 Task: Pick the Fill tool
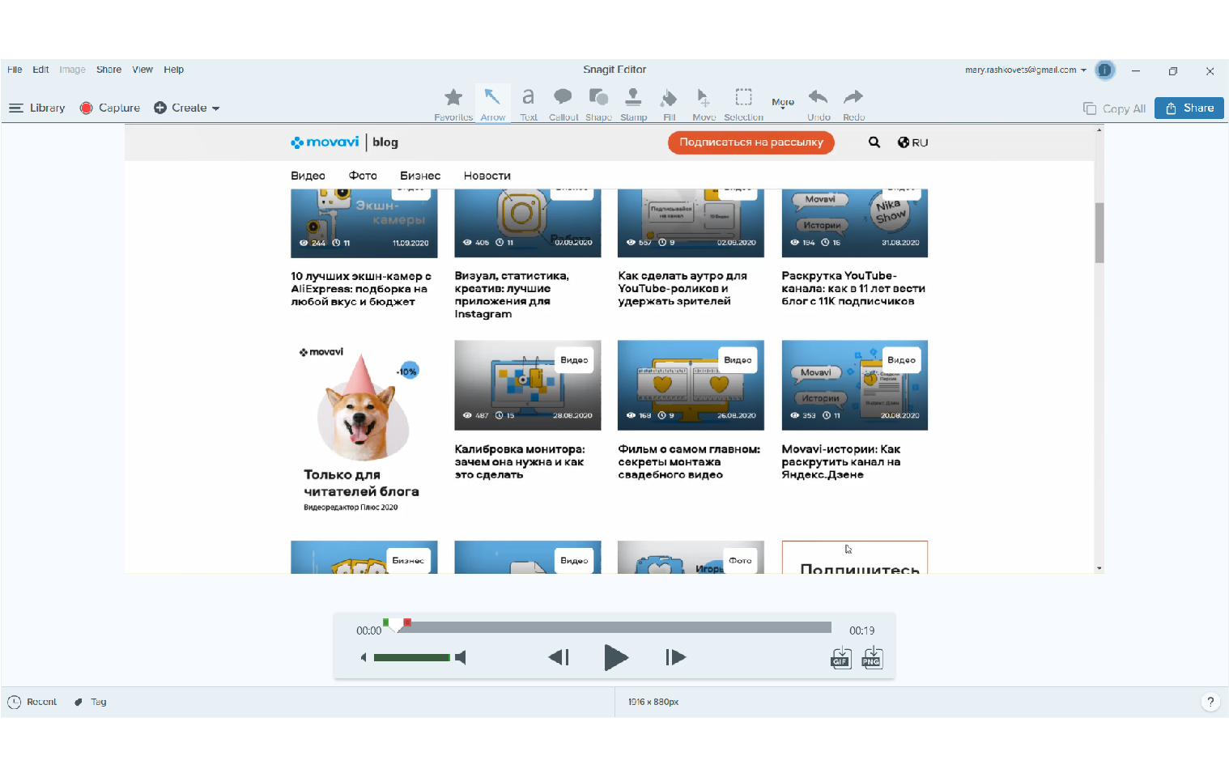click(669, 104)
